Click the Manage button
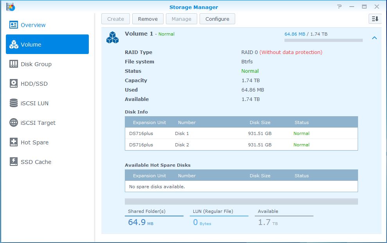Image resolution: width=387 pixels, height=243 pixels. (x=181, y=18)
